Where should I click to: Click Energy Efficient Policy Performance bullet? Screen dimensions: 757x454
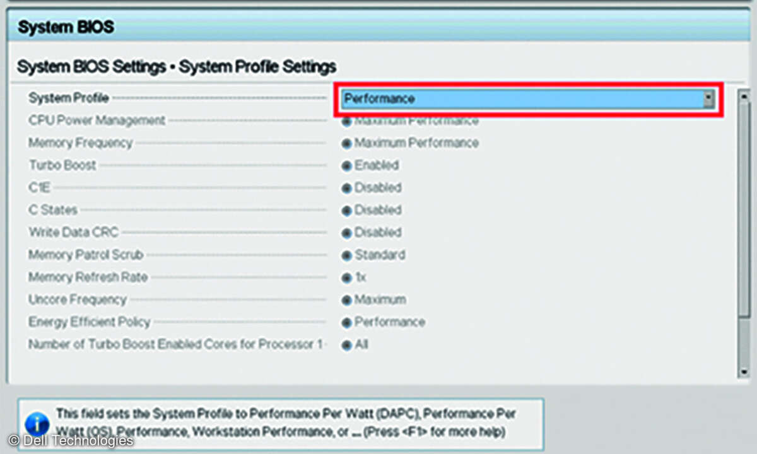click(x=346, y=322)
